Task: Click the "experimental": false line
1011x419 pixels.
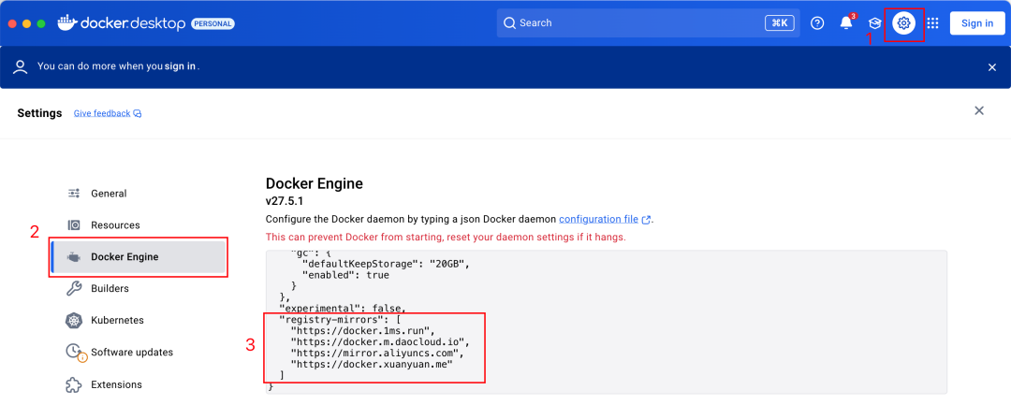Action: pyautogui.click(x=343, y=308)
